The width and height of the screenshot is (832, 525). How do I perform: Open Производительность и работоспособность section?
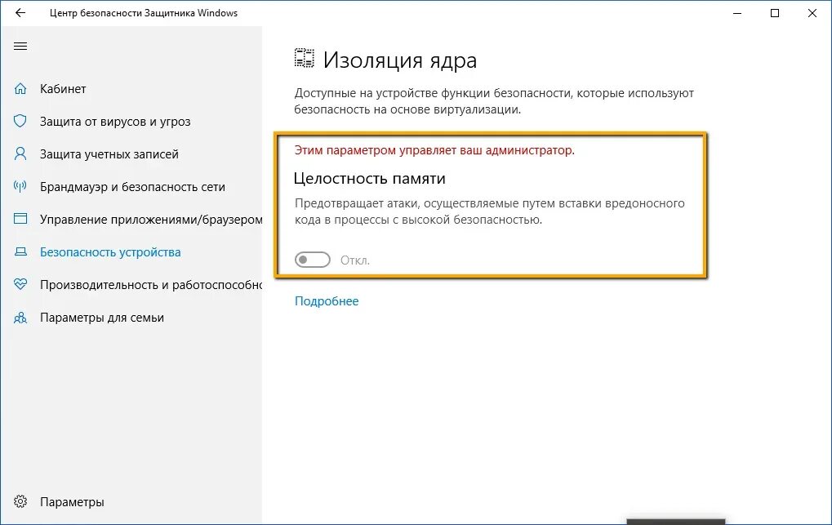151,285
